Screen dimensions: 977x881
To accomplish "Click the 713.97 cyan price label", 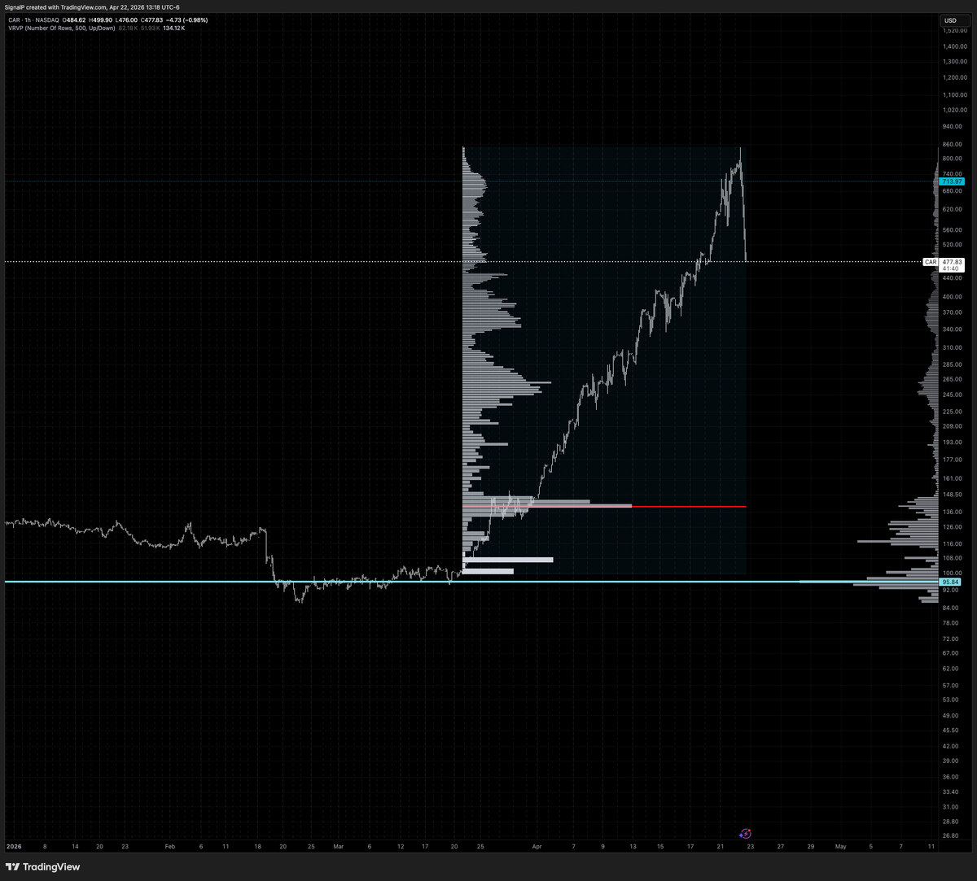I will pyautogui.click(x=952, y=181).
